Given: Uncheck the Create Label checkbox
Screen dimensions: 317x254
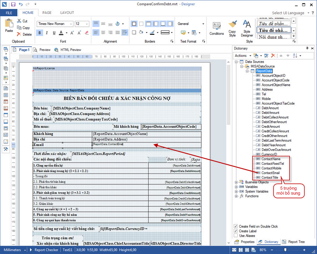Looking at the screenshot, I should [x=236, y=231].
